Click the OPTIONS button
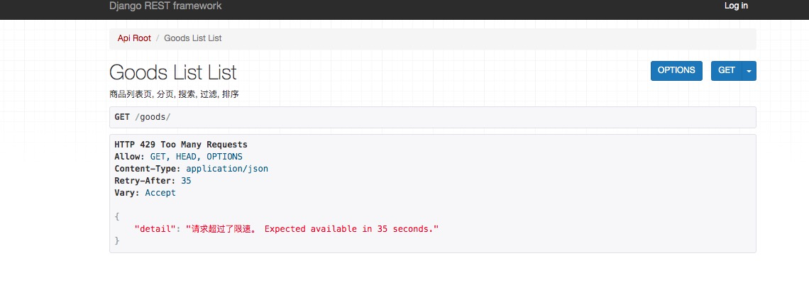Screen dimensions: 809x290 (x=676, y=71)
